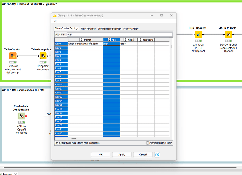Viewport: 242px width, 175px height.
Task: Select the Table Manipulator node icon
Action: tap(43, 56)
